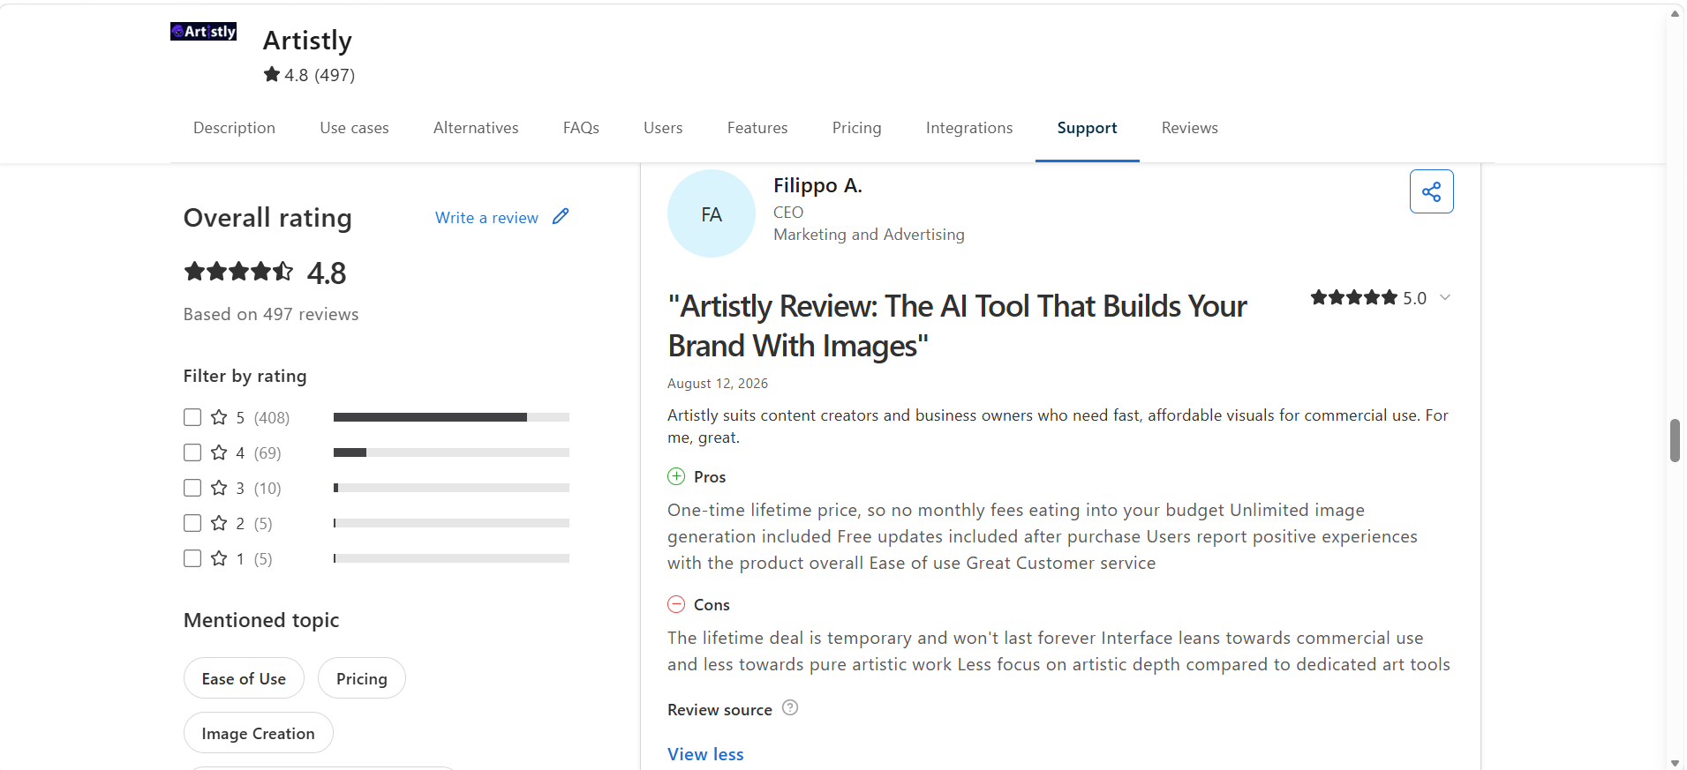Click the 1-star rating distribution bar
The height and width of the screenshot is (770, 1687).
[451, 558]
